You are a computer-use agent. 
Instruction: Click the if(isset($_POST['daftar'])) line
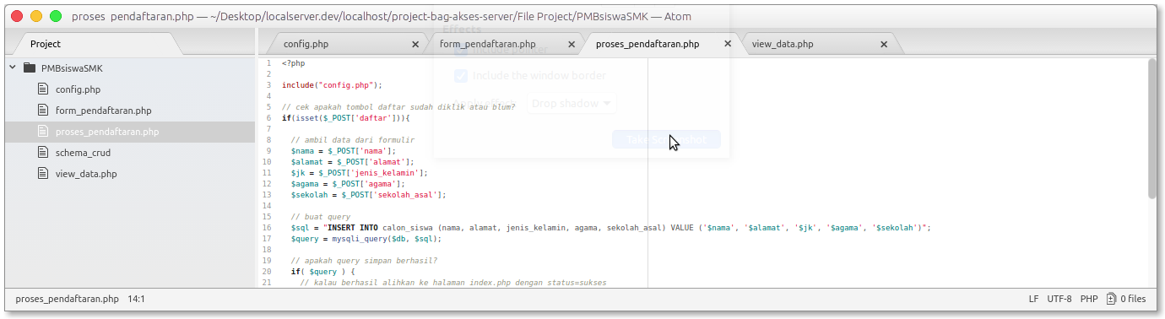click(346, 118)
